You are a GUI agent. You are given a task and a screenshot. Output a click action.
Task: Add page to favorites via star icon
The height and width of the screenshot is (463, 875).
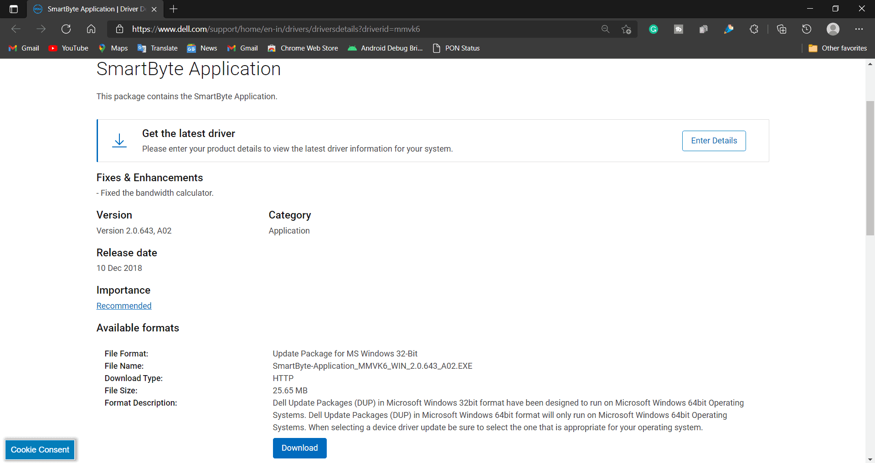point(626,29)
